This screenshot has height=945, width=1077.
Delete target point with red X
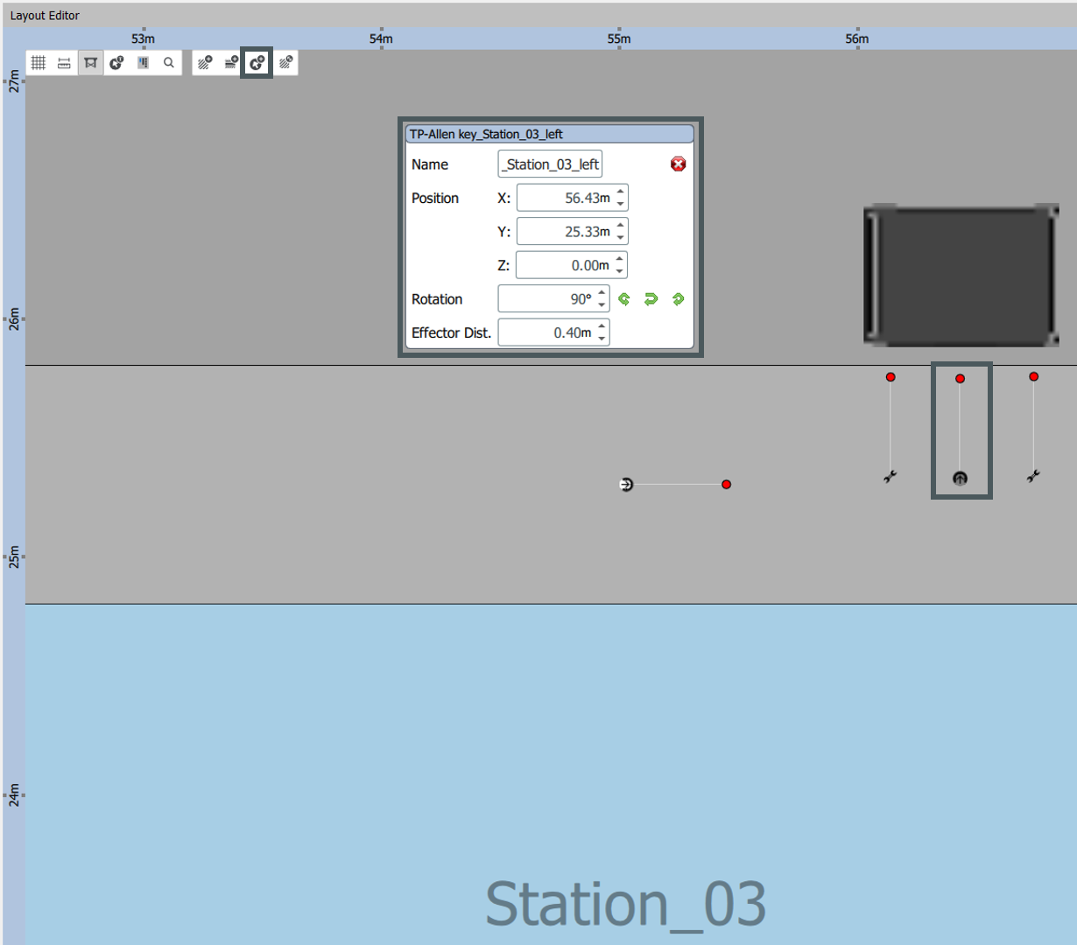tap(678, 164)
